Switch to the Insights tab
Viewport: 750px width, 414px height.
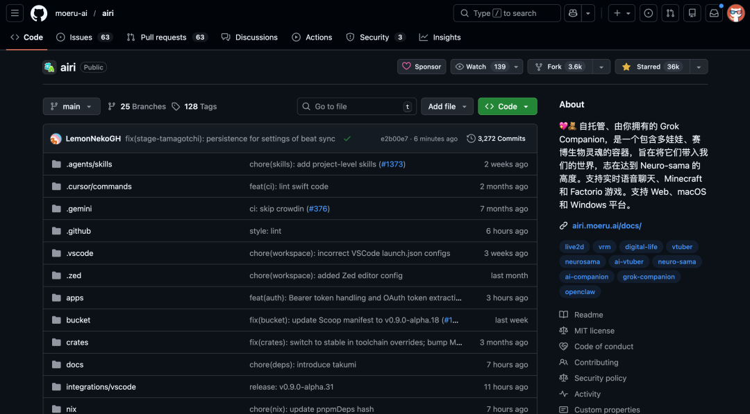click(440, 37)
